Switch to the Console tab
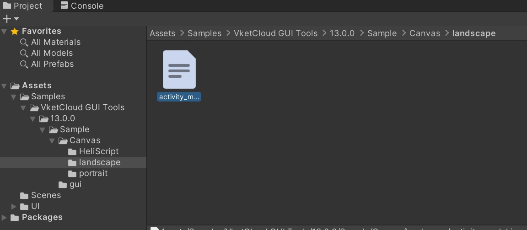 pos(81,6)
